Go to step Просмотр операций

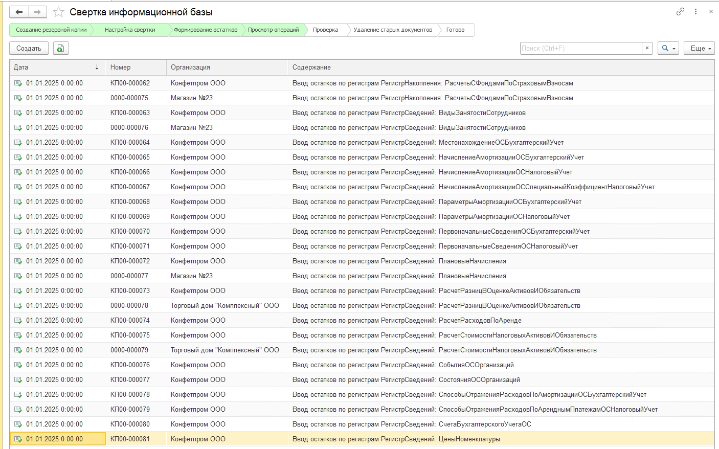273,30
